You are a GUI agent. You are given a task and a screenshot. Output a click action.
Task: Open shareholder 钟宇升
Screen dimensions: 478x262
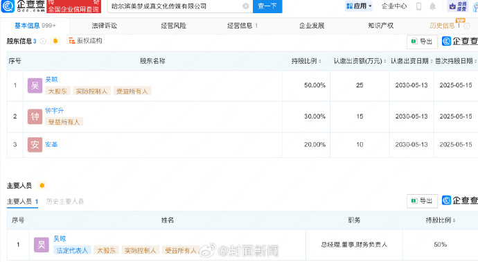coord(55,110)
